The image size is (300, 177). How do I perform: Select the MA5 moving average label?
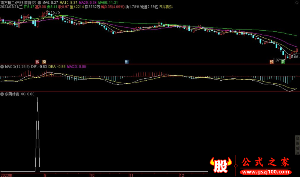(x=49, y=2)
